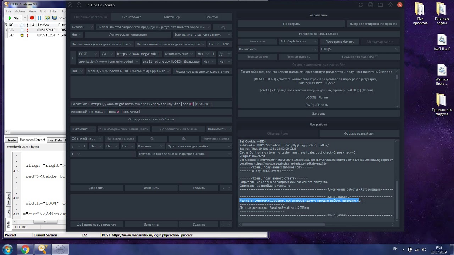The width and height of the screenshot is (454, 255).
Task: Click the 'Логическая операция' button
Action: click(128, 35)
